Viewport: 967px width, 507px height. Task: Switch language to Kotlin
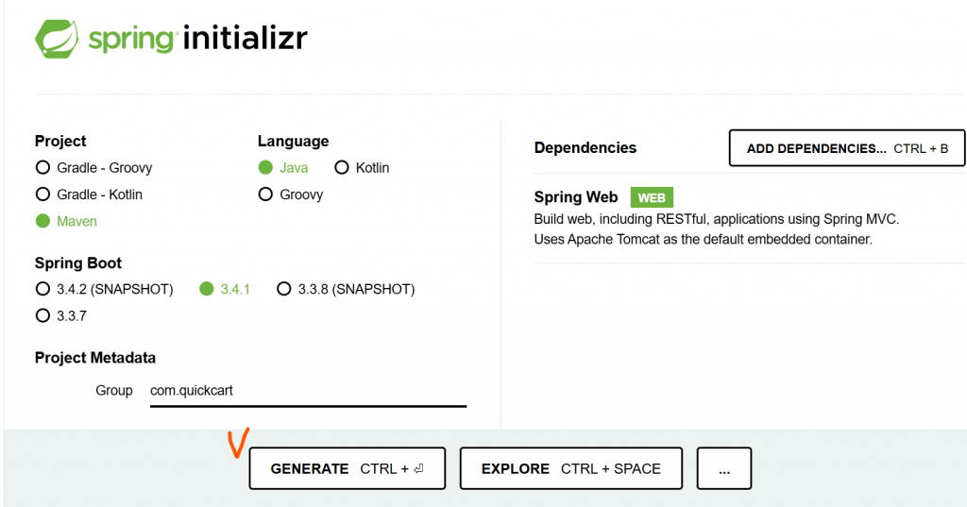(x=341, y=168)
